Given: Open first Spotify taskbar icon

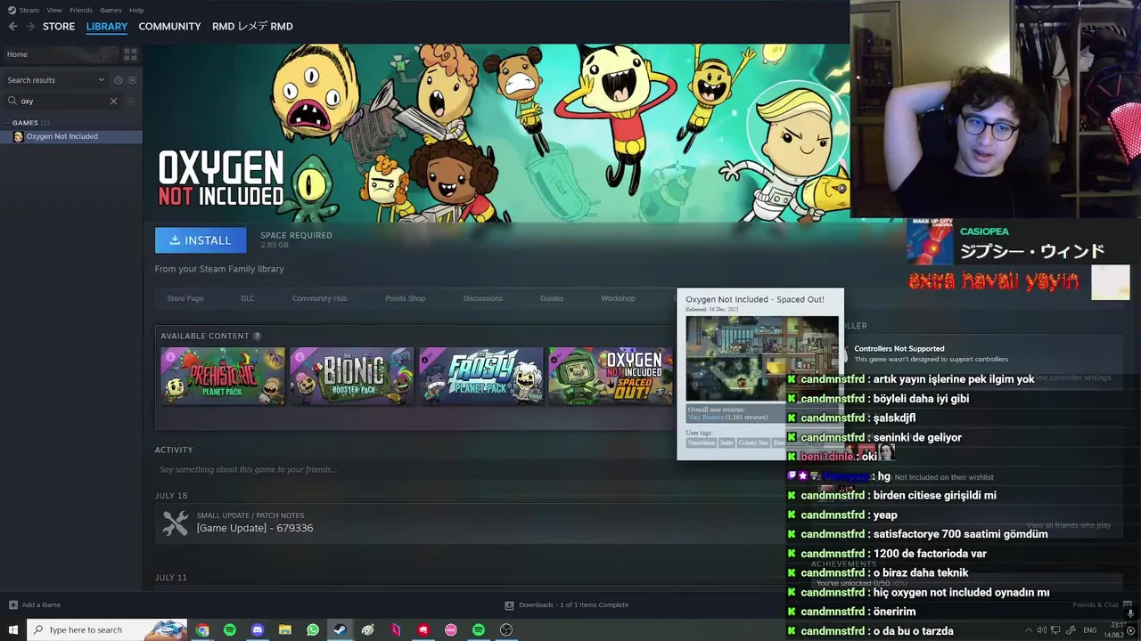Looking at the screenshot, I should tap(230, 629).
